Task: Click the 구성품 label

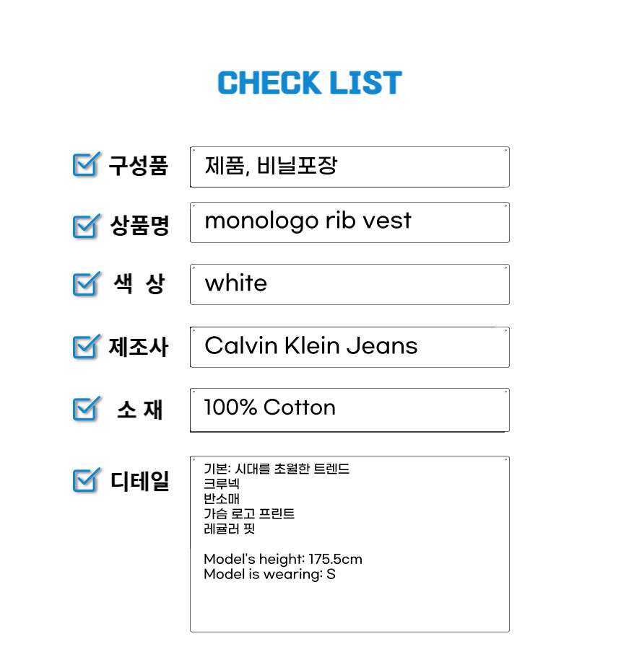Action: 139,165
